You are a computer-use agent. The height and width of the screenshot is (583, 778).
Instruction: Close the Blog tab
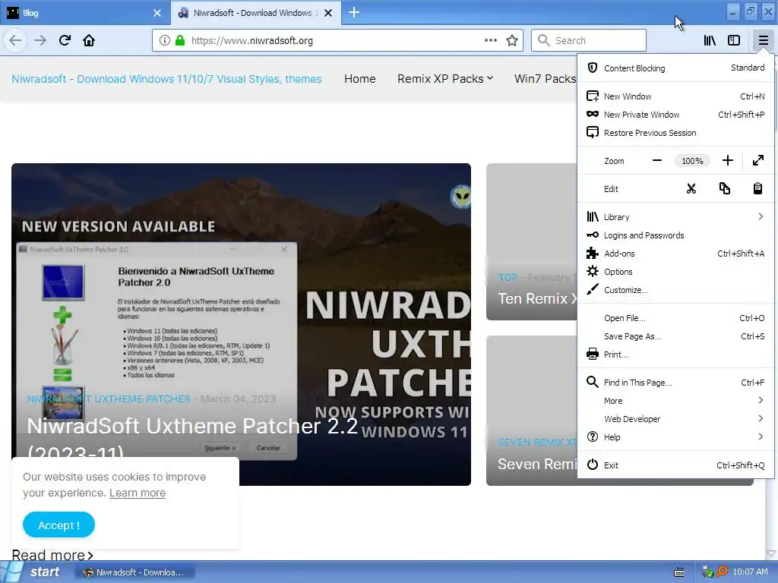point(157,13)
